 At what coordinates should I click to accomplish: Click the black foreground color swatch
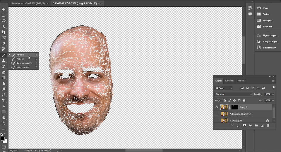(x=2, y=139)
